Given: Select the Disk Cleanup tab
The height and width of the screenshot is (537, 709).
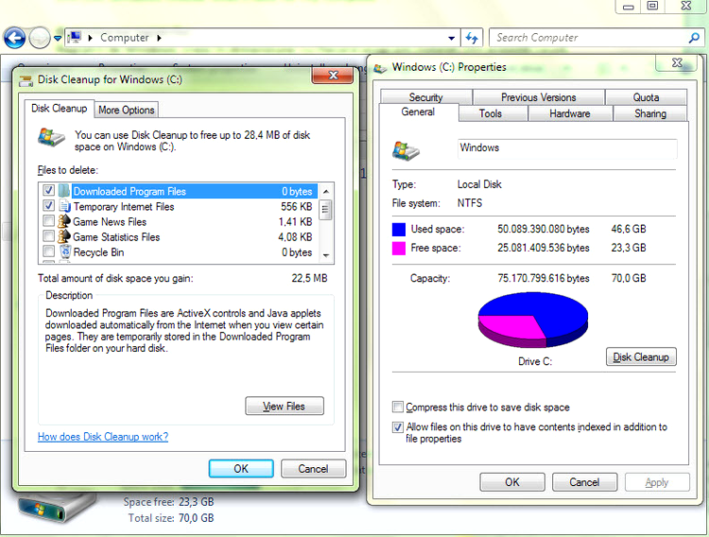Looking at the screenshot, I should [60, 109].
